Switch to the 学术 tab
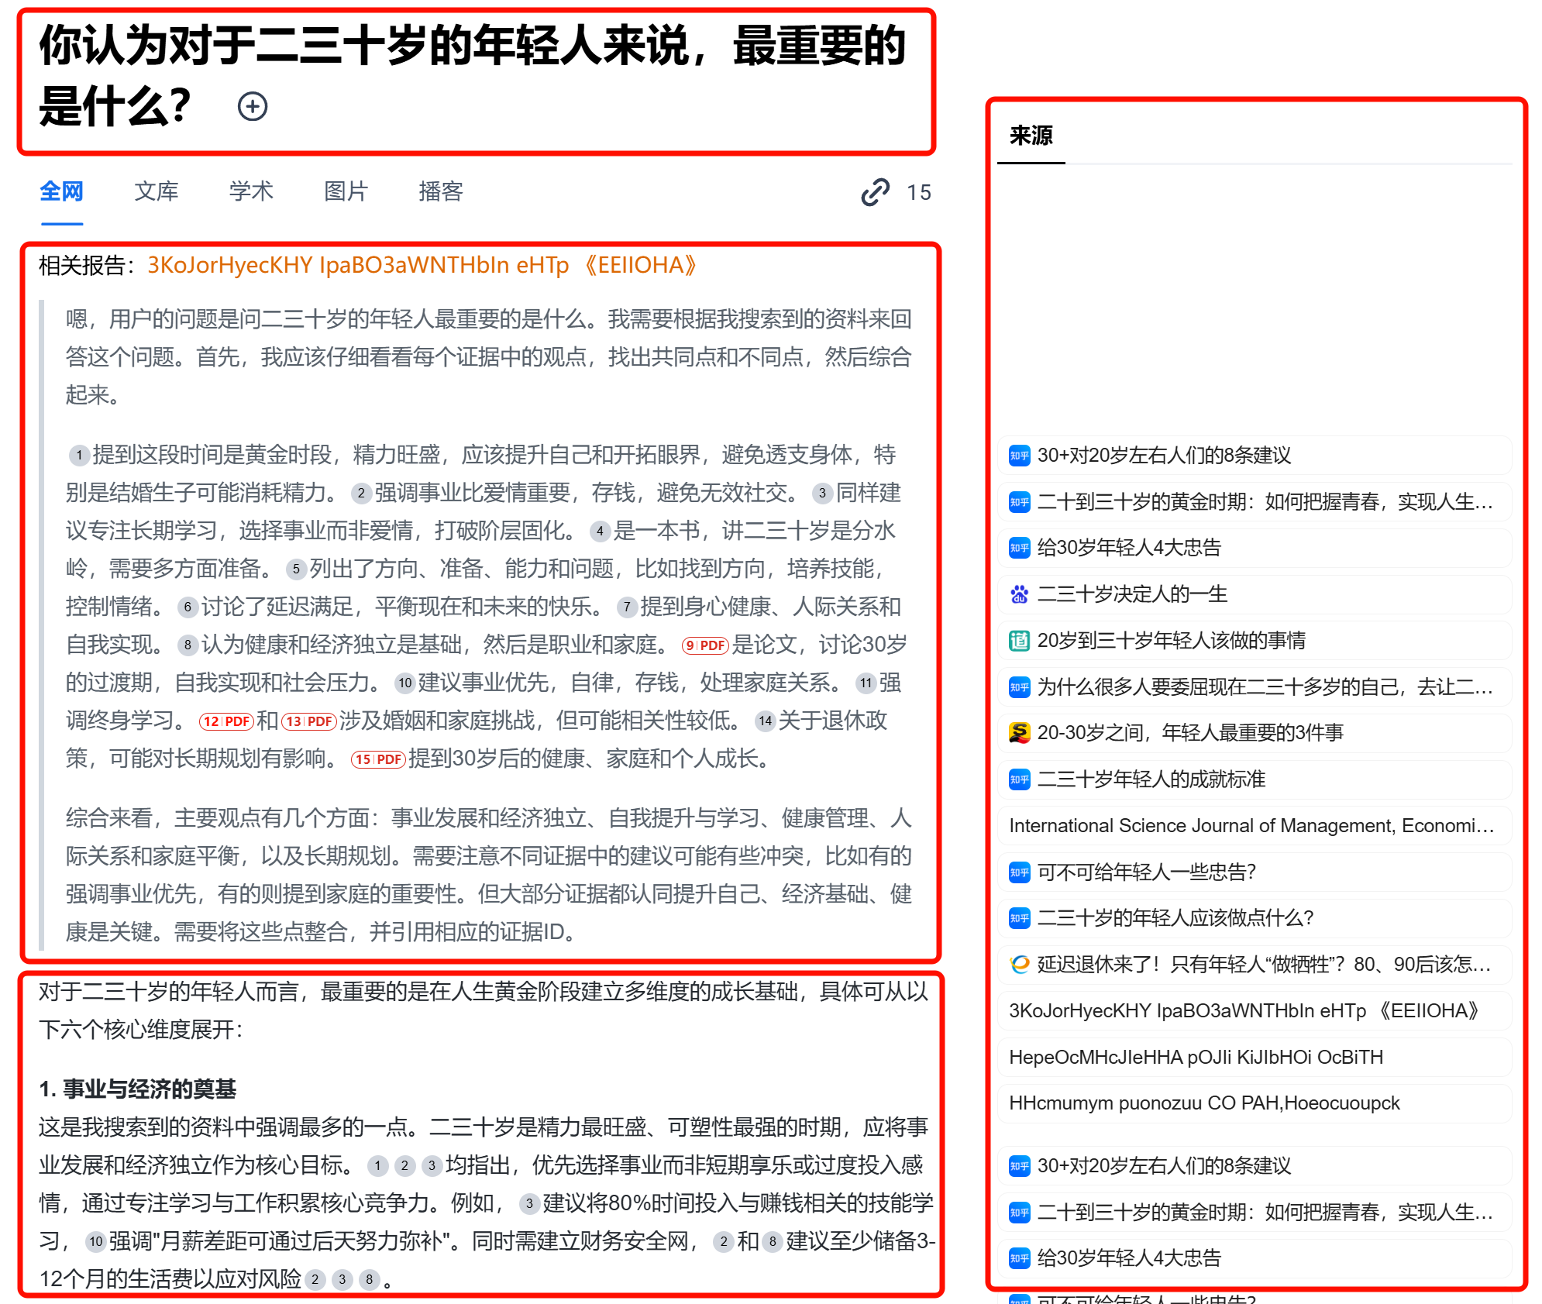The image size is (1542, 1304). point(251,191)
